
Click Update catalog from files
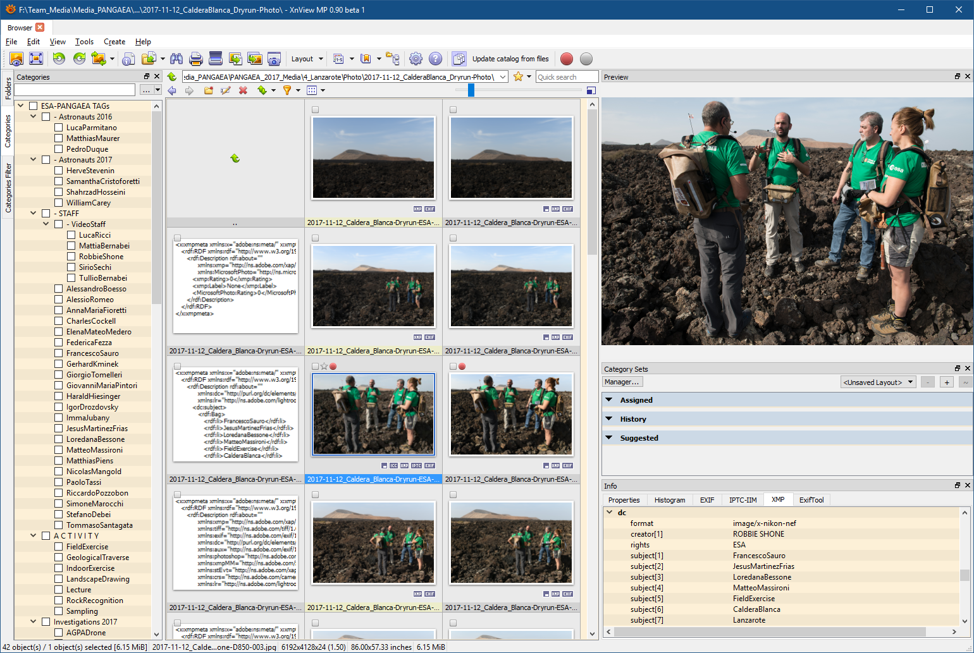click(510, 59)
